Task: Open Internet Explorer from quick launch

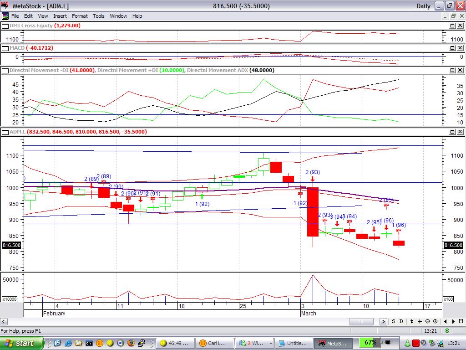Action: (68, 343)
